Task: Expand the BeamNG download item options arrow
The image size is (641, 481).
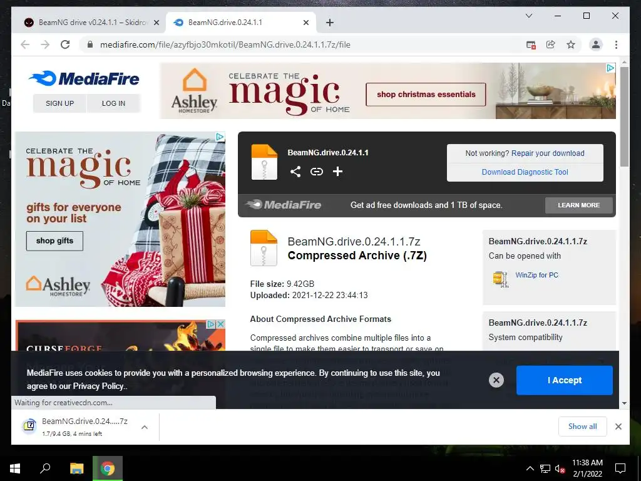Action: coord(145,427)
